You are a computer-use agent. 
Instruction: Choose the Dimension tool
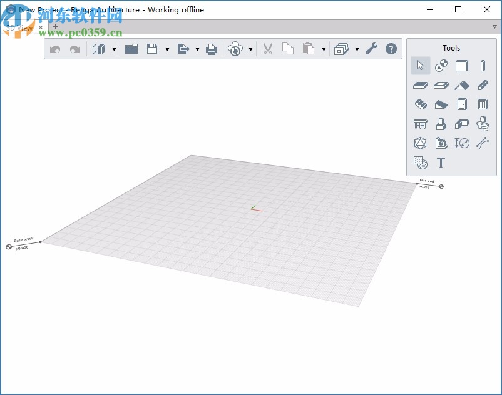pyautogui.click(x=462, y=143)
